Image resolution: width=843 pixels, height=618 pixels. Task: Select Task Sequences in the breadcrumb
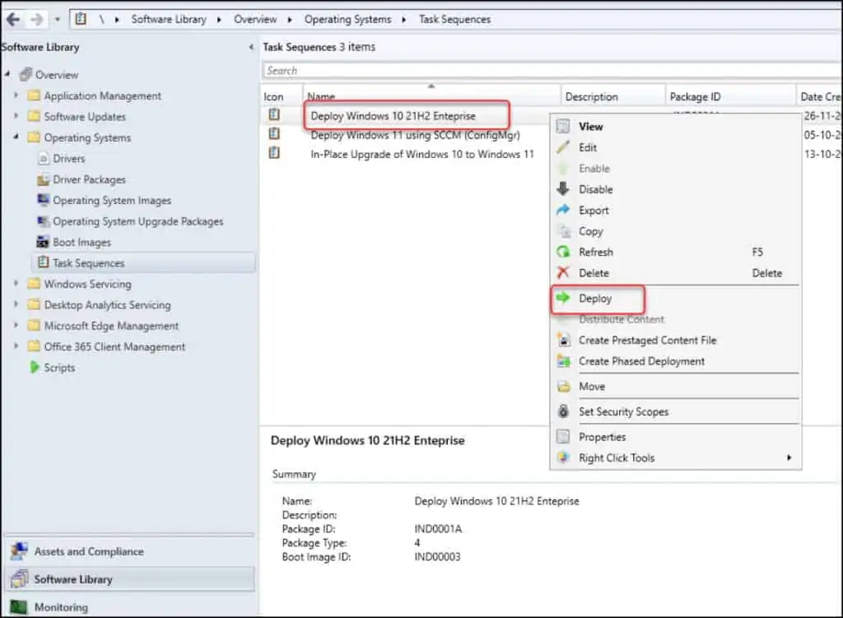click(454, 20)
